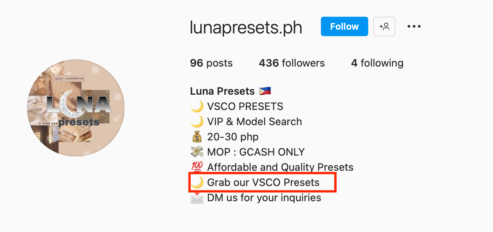Screen dimensions: 493x232
Task: View the 436 followers list
Action: [292, 63]
